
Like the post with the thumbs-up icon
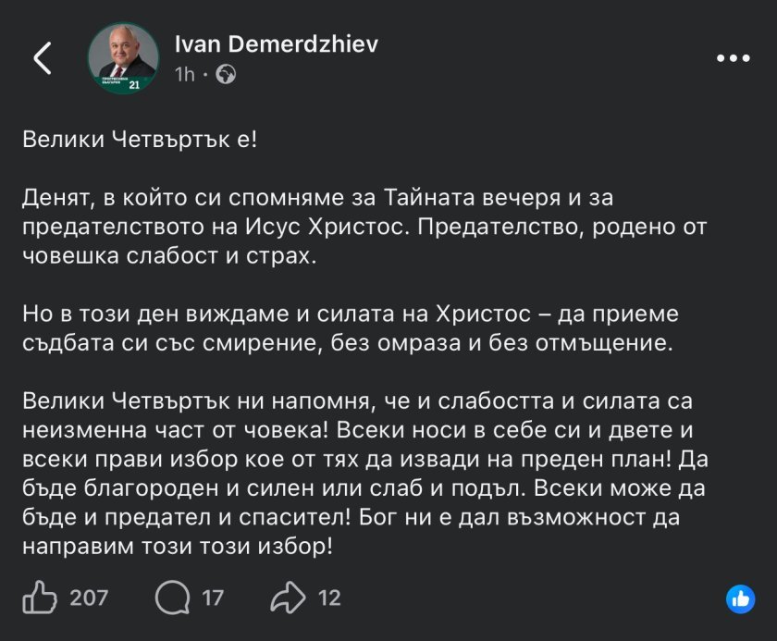[x=40, y=598]
